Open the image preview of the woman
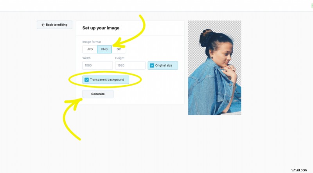313x173 pixels. point(214,68)
